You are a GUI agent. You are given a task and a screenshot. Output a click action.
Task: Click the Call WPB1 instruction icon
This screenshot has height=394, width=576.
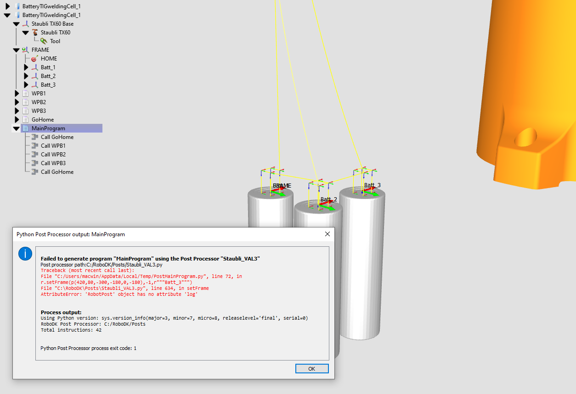coord(34,146)
